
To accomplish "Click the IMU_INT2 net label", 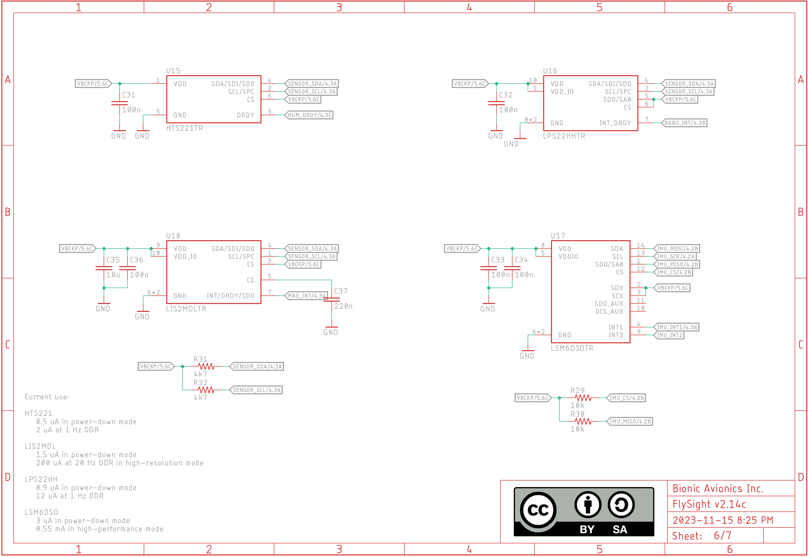I will (669, 335).
